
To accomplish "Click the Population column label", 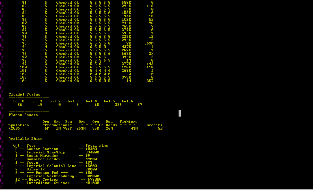I will tap(18, 125).
